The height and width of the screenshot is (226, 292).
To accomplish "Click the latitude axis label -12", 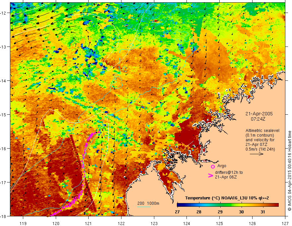I will point(3,13).
